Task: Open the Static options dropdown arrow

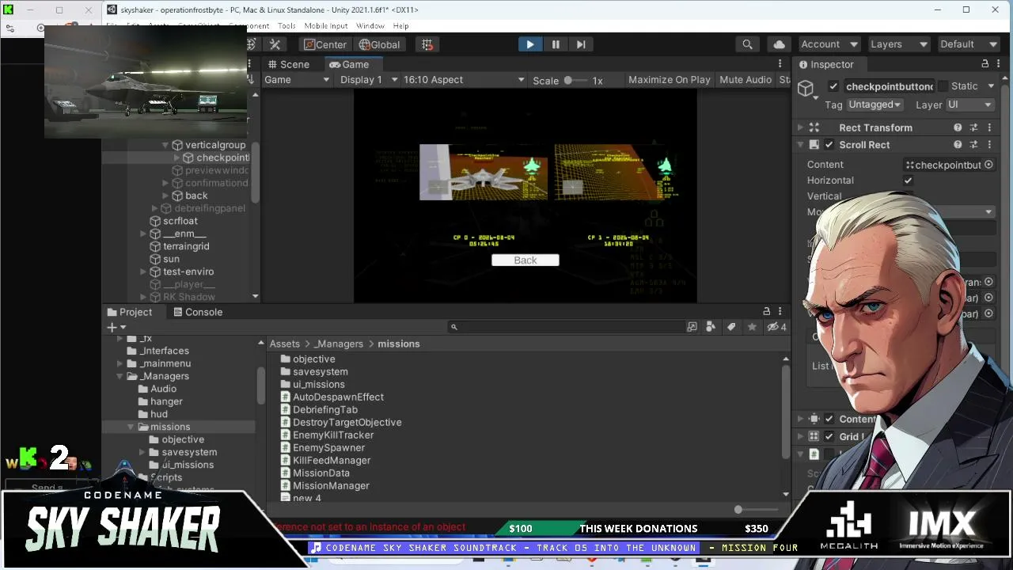Action: 992,86
